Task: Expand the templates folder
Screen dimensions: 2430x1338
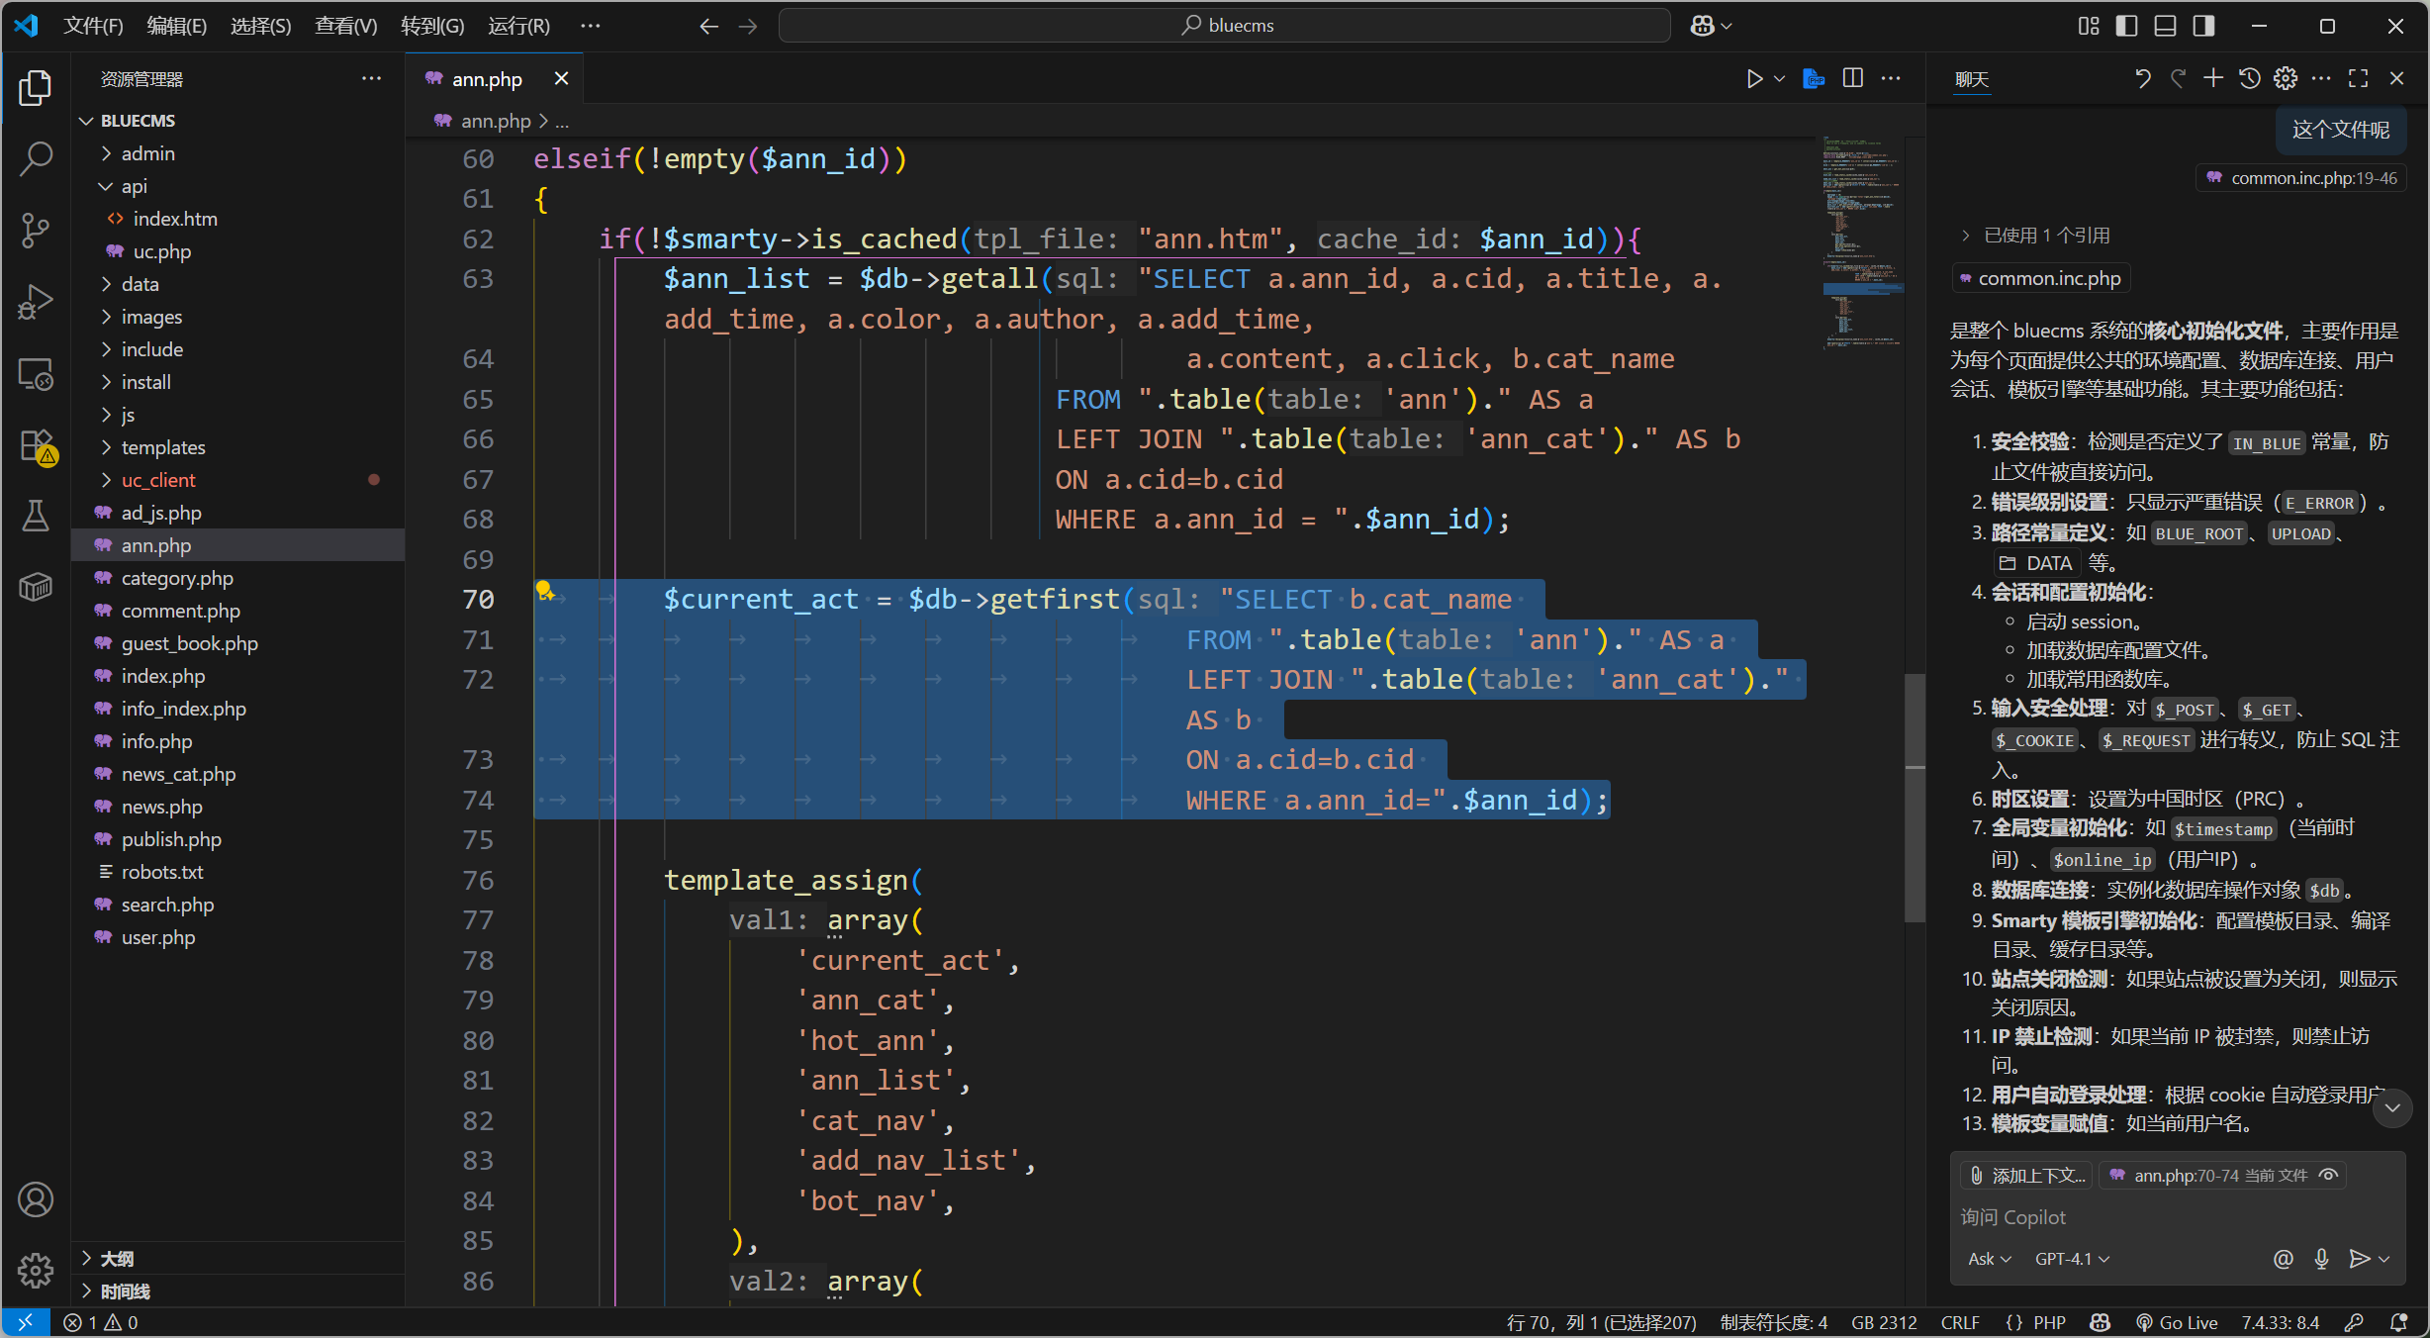Action: [x=163, y=447]
